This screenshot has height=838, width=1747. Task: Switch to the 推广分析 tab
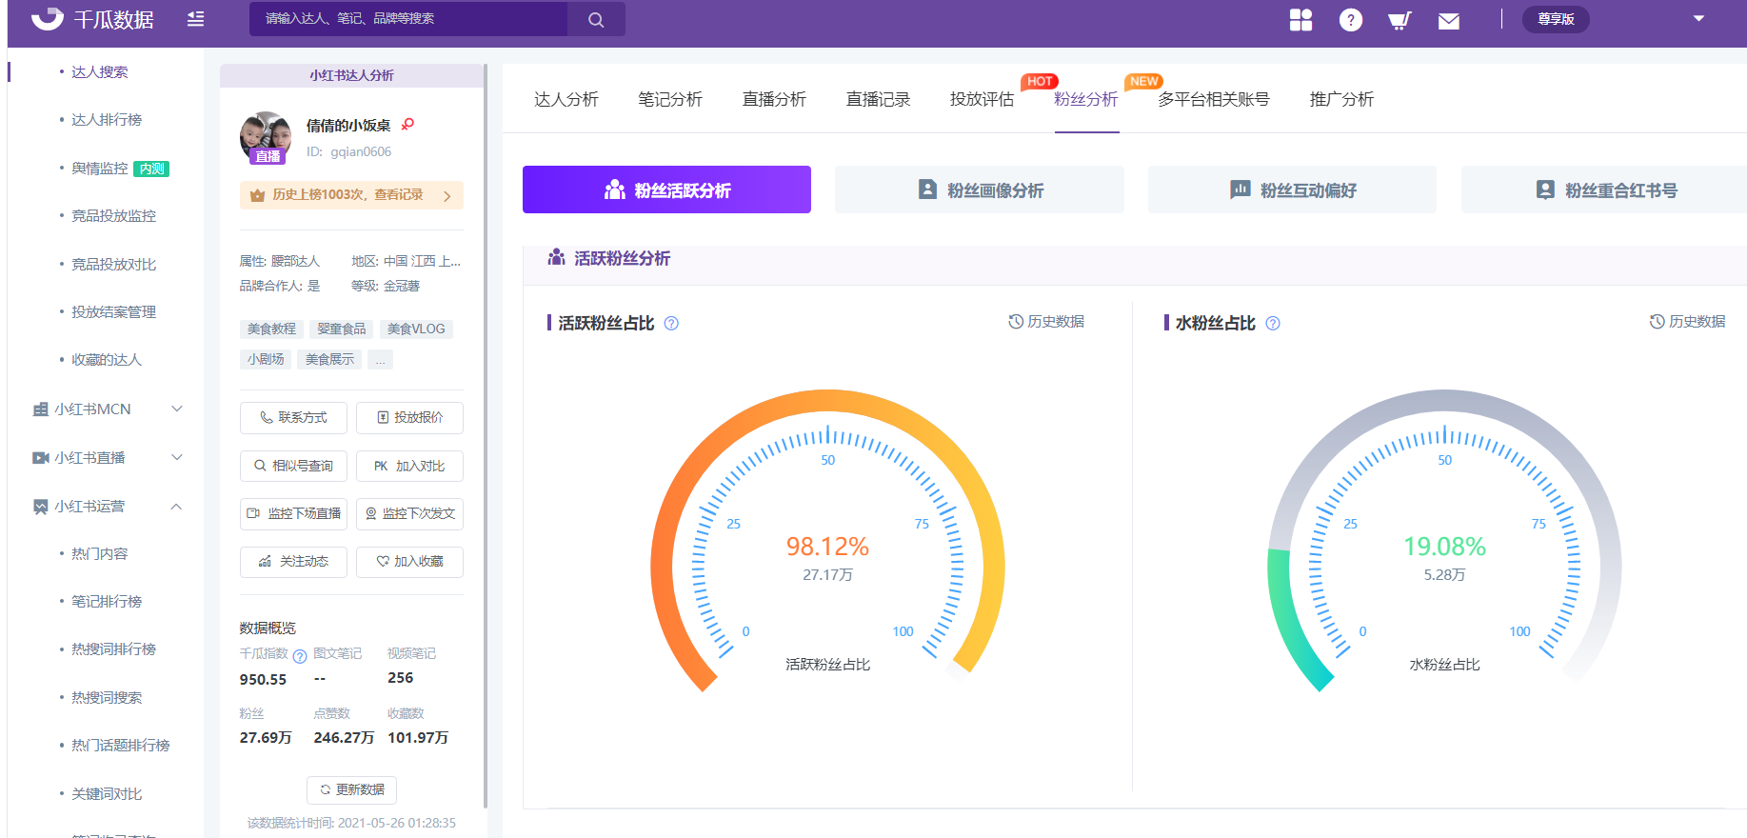tap(1341, 99)
